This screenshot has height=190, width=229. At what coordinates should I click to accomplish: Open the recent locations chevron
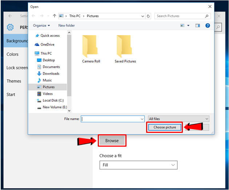click(x=48, y=16)
